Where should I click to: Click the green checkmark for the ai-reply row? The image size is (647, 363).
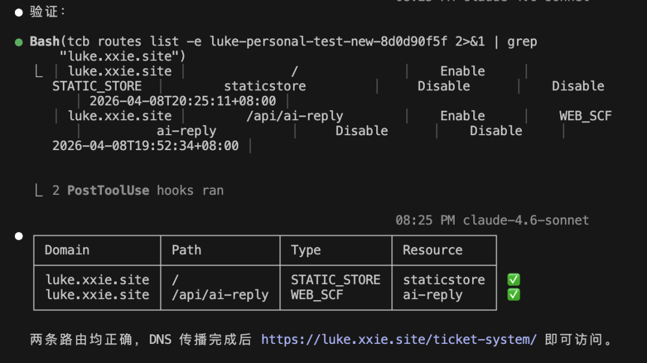[x=513, y=295]
